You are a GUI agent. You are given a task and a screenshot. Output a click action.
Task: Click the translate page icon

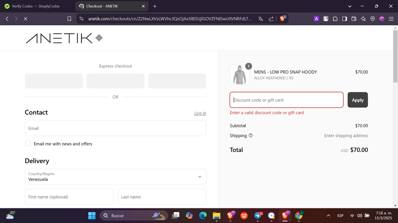pos(261,19)
